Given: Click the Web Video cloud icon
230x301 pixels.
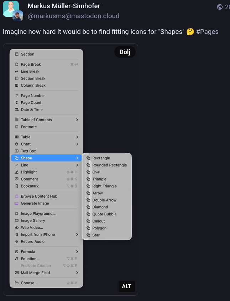Looking at the screenshot, I should pos(17,228).
